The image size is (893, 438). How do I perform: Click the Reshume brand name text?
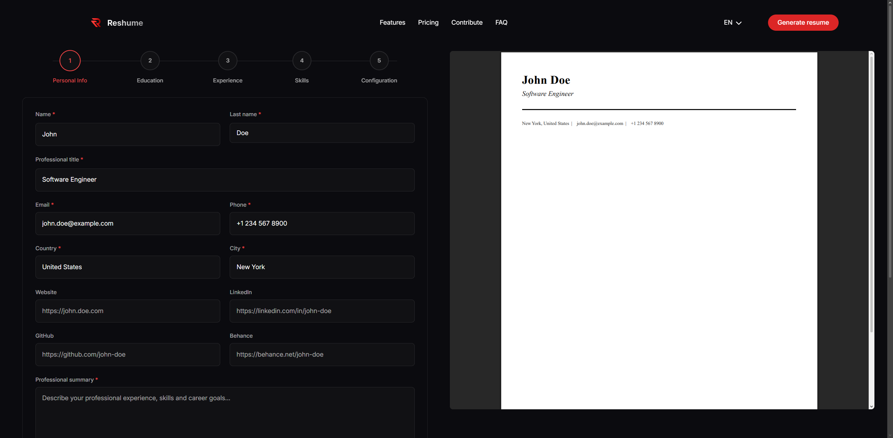pyautogui.click(x=125, y=23)
